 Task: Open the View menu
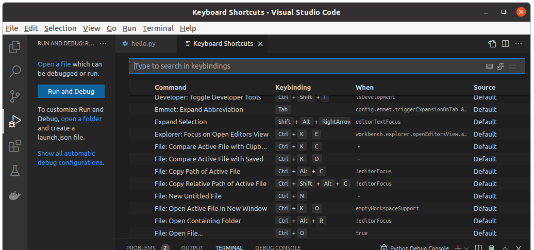pos(92,28)
